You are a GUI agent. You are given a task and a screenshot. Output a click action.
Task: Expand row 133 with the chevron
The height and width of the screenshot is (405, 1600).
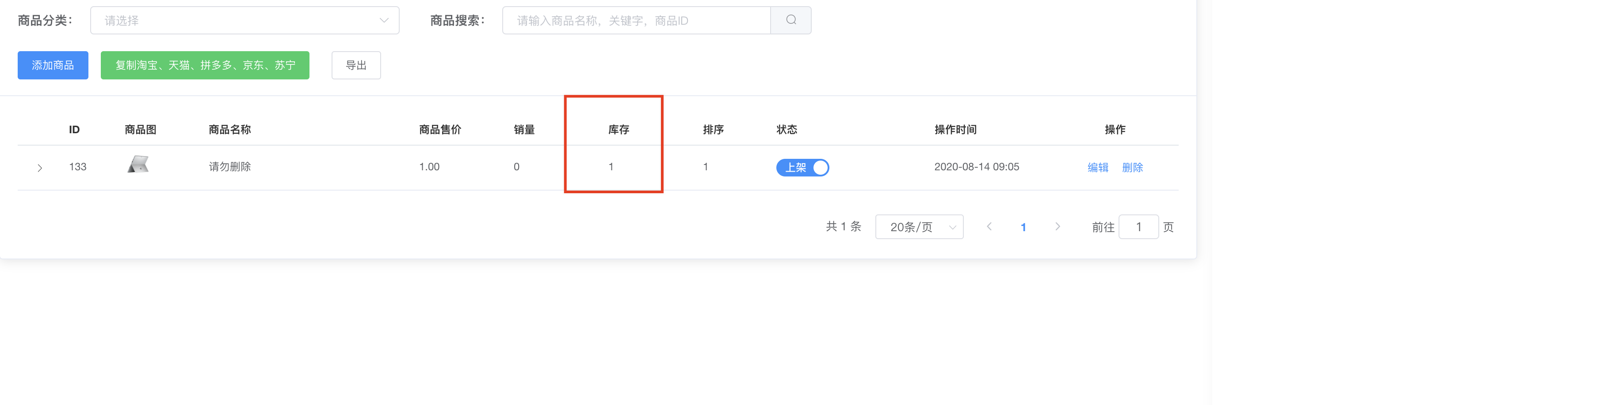click(x=40, y=168)
